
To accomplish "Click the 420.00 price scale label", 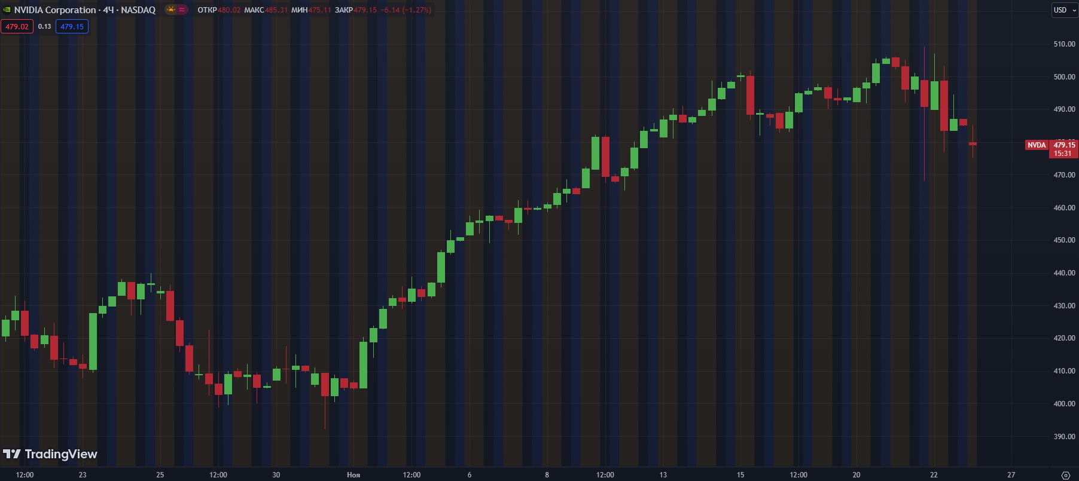I will coord(1064,338).
